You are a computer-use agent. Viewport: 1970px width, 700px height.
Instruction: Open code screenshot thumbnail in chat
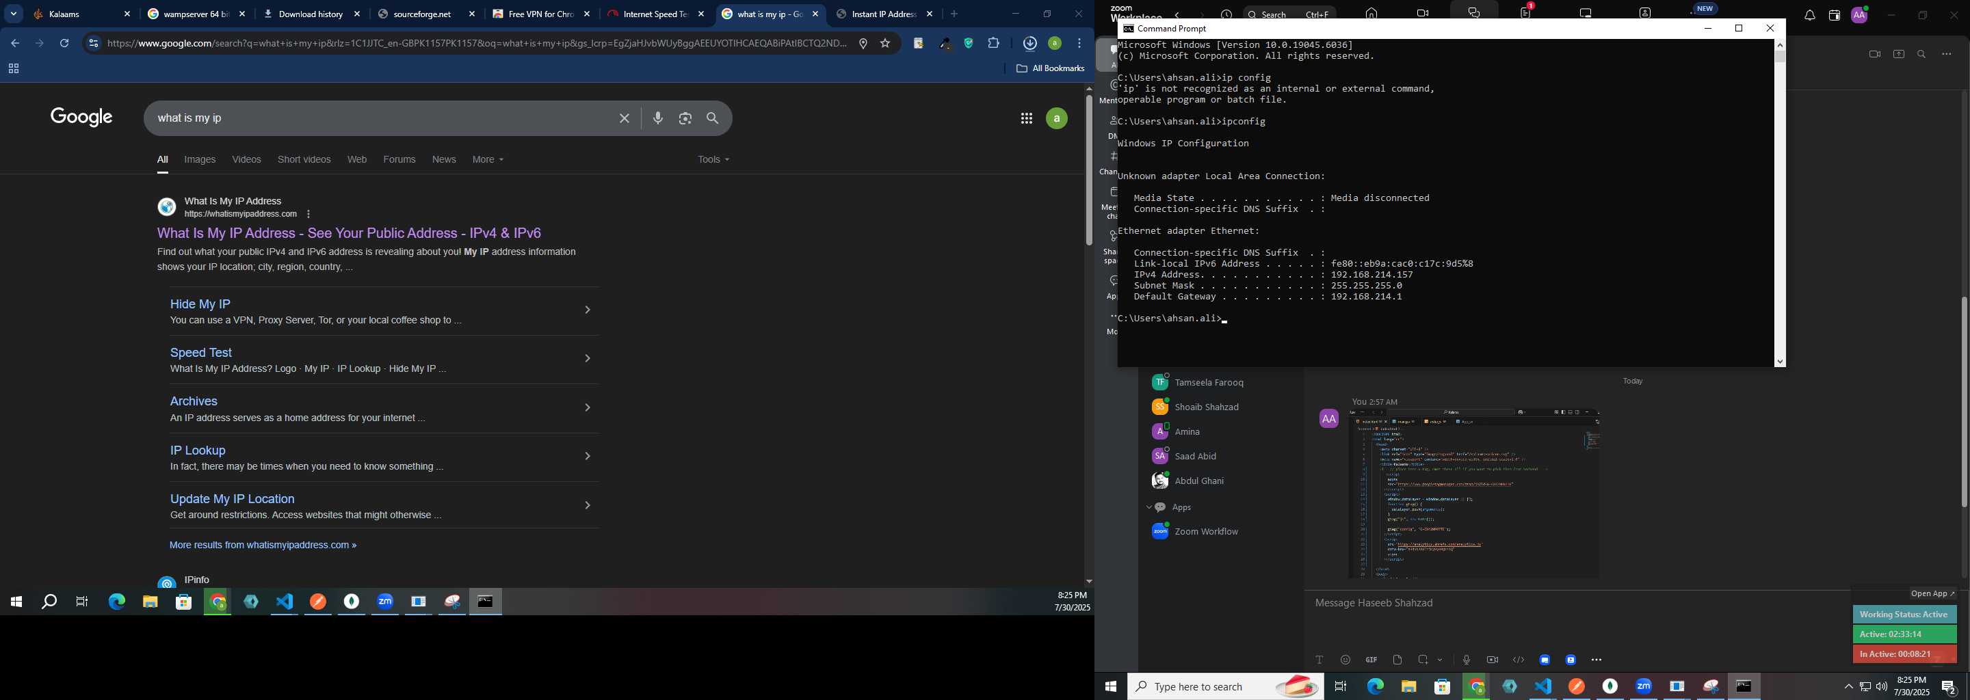1475,494
